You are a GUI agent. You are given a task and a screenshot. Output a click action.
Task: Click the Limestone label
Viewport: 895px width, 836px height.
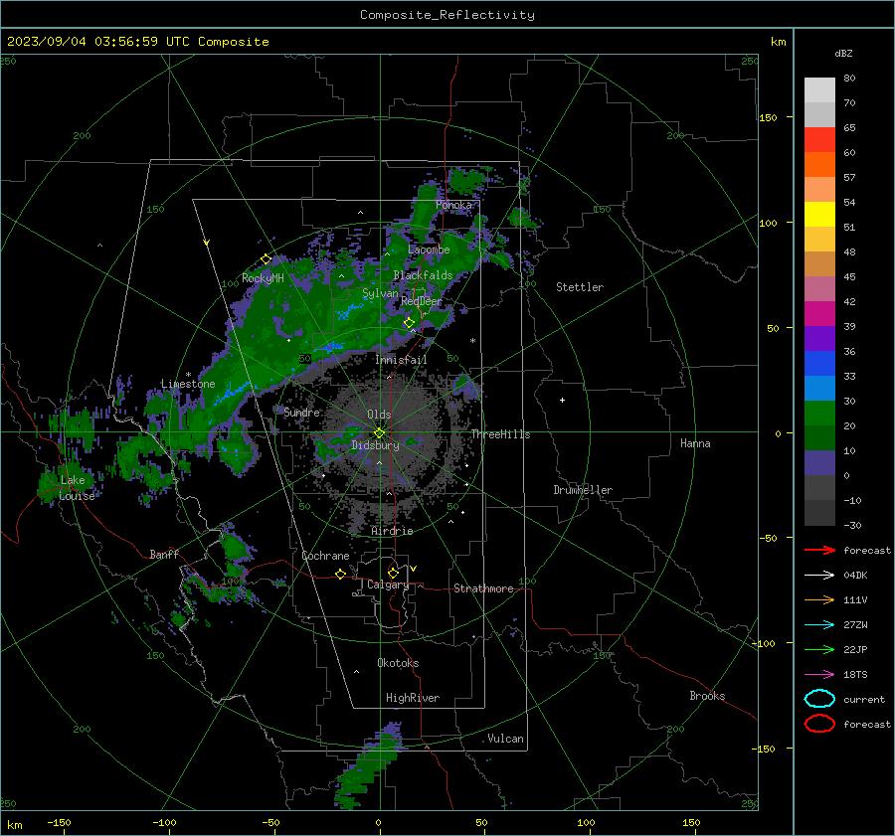click(x=188, y=384)
